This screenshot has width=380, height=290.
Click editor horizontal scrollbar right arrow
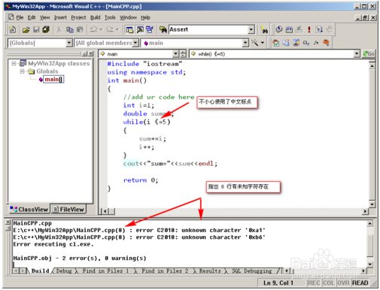[365, 212]
